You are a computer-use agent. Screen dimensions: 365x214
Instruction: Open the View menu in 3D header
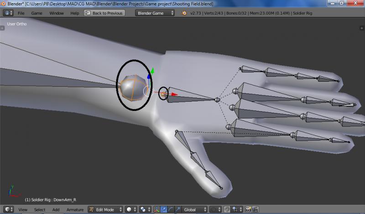23,209
